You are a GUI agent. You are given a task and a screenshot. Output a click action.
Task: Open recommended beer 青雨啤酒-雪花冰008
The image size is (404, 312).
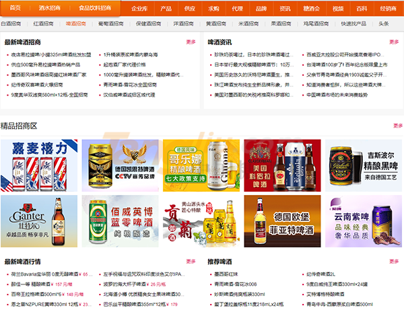click(x=236, y=284)
